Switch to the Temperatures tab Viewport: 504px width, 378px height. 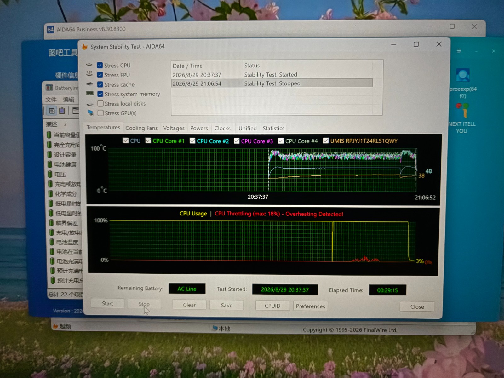click(x=103, y=127)
